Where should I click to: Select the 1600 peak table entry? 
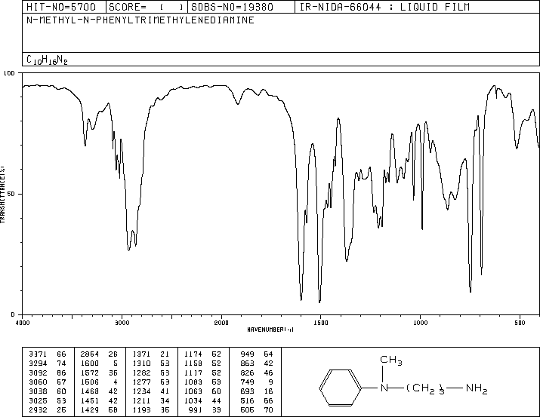88,363
